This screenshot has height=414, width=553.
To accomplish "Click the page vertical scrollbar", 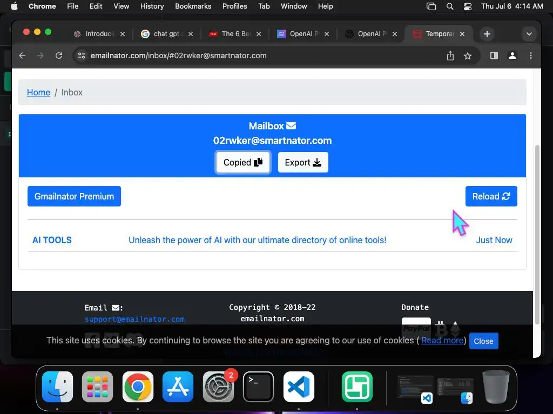I will (537, 234).
